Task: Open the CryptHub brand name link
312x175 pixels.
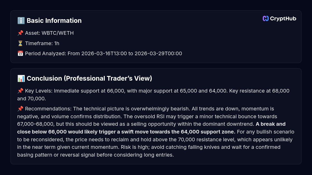Action: pyautogui.click(x=283, y=18)
